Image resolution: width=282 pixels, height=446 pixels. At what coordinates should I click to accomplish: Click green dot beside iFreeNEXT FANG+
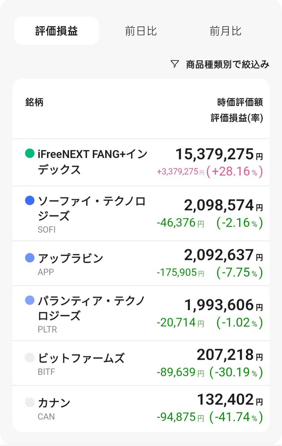point(30,153)
